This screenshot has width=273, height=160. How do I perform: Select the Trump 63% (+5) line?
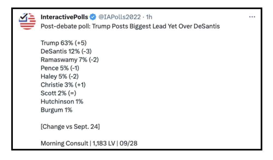(x=64, y=43)
